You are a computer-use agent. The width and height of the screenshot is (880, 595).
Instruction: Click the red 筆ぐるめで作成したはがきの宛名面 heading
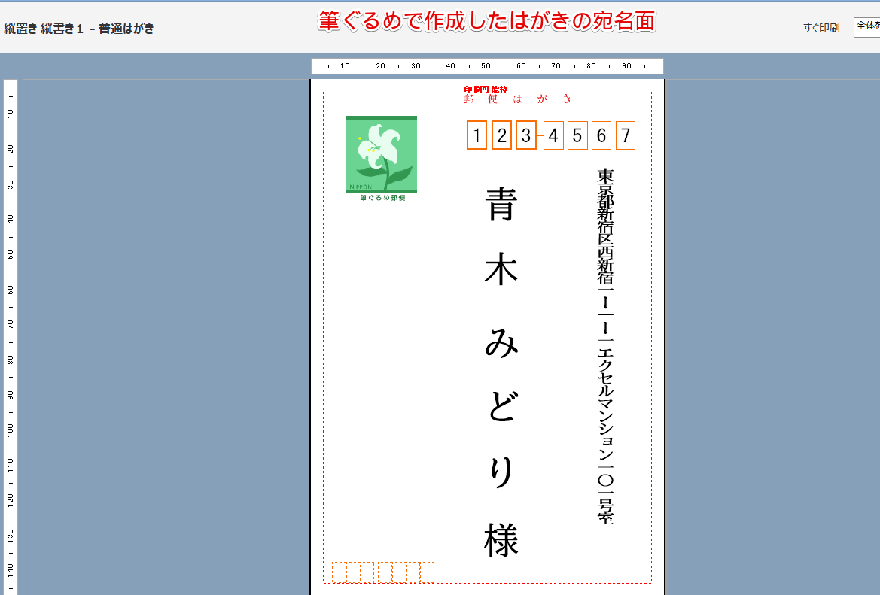[487, 21]
